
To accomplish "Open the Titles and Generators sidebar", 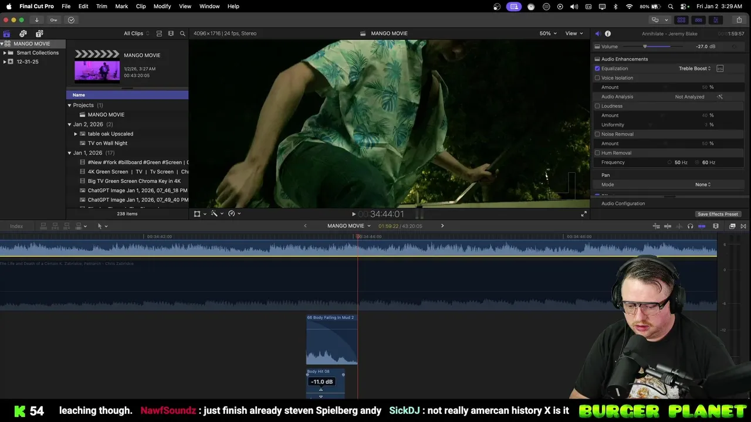I will pyautogui.click(x=39, y=33).
